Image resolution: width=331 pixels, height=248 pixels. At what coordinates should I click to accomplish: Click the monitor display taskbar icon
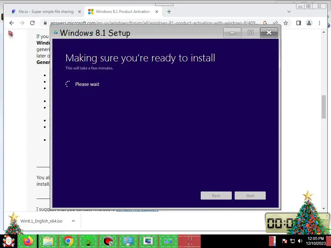[148, 241]
